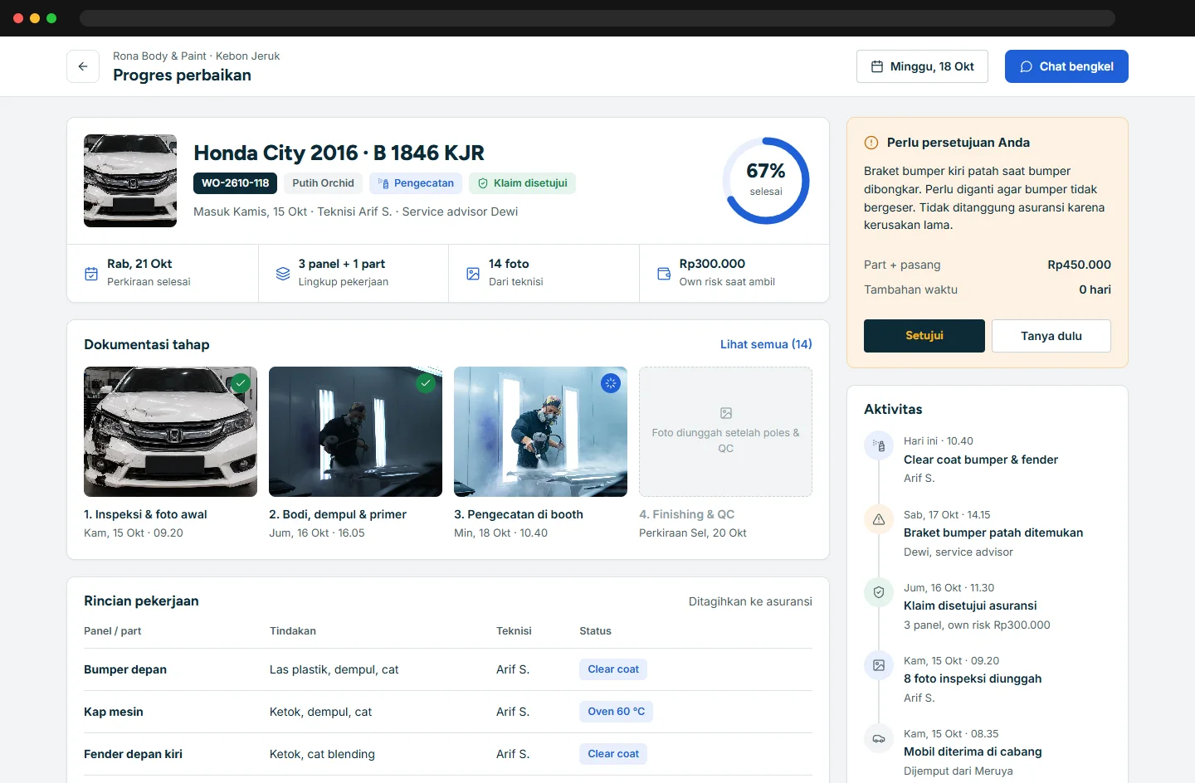Image resolution: width=1195 pixels, height=783 pixels.
Task: Click the Putih Orchid color tag
Action: coord(323,183)
